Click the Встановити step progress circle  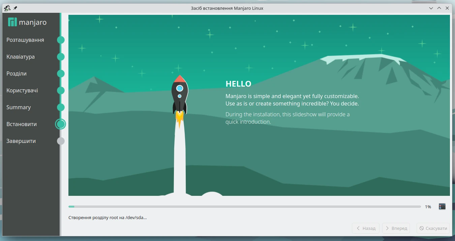(61, 124)
